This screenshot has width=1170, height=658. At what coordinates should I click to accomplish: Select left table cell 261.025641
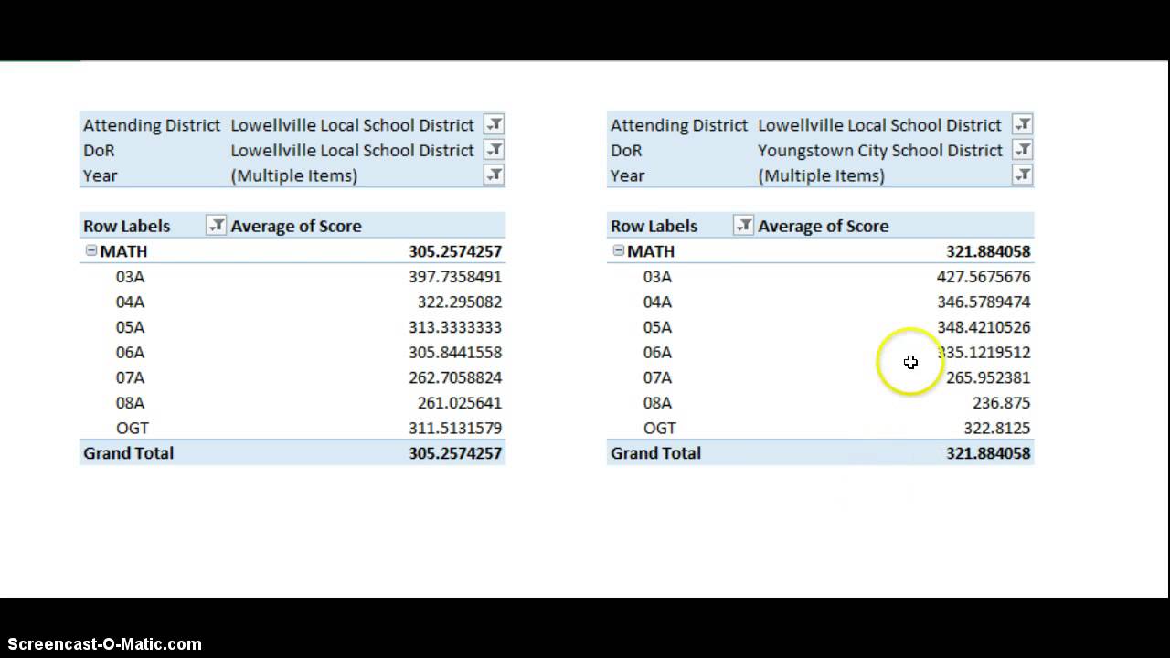[x=460, y=402]
